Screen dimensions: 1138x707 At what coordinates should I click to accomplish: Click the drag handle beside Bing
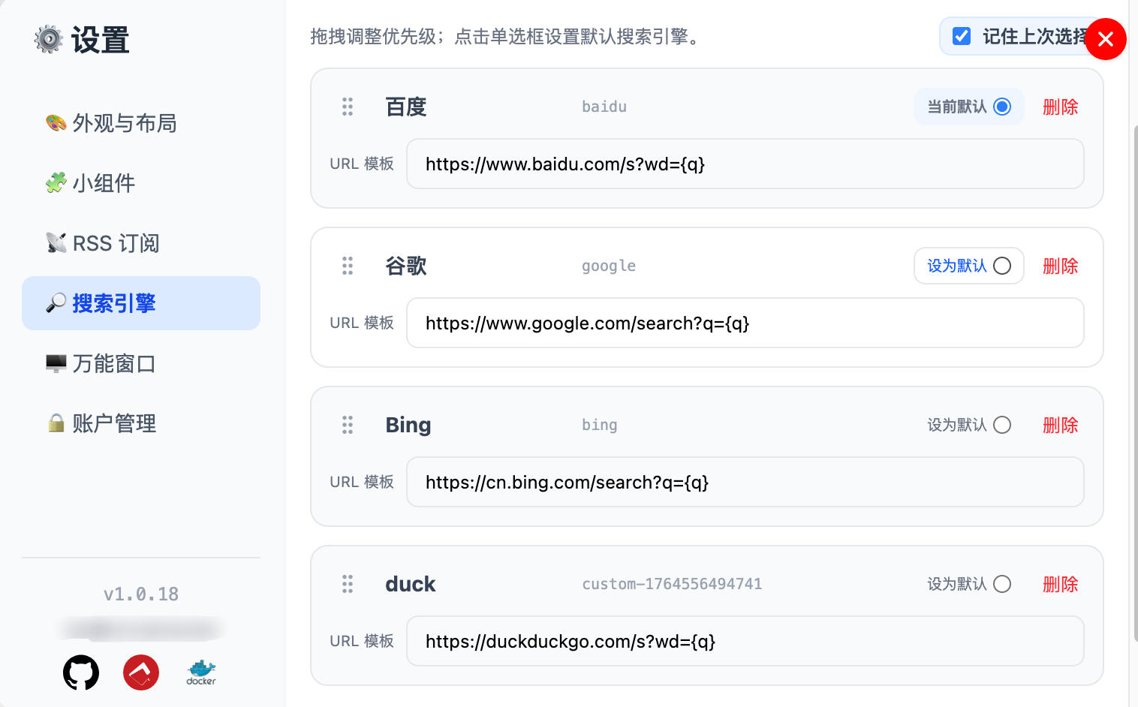[x=348, y=425]
